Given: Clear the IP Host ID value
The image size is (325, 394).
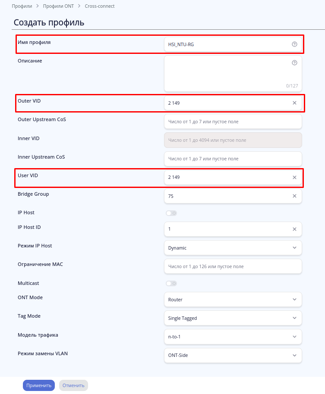Looking at the screenshot, I should click(x=294, y=229).
